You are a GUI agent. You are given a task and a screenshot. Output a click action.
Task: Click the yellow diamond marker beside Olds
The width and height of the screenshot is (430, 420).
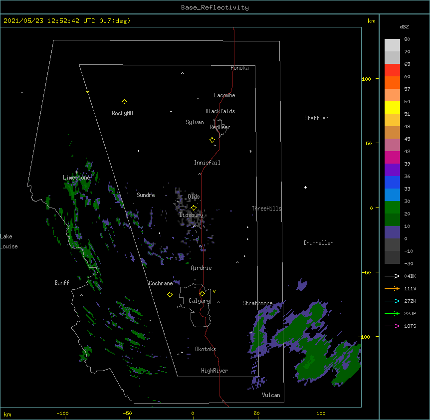(x=194, y=208)
